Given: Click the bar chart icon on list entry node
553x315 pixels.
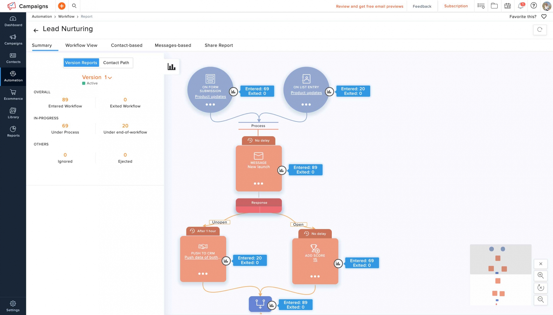Looking at the screenshot, I should click(329, 91).
